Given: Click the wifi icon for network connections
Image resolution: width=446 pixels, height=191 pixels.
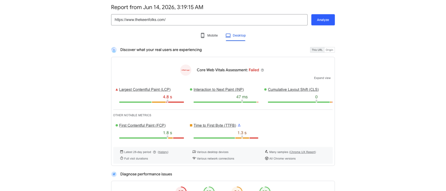Looking at the screenshot, I should (194, 158).
